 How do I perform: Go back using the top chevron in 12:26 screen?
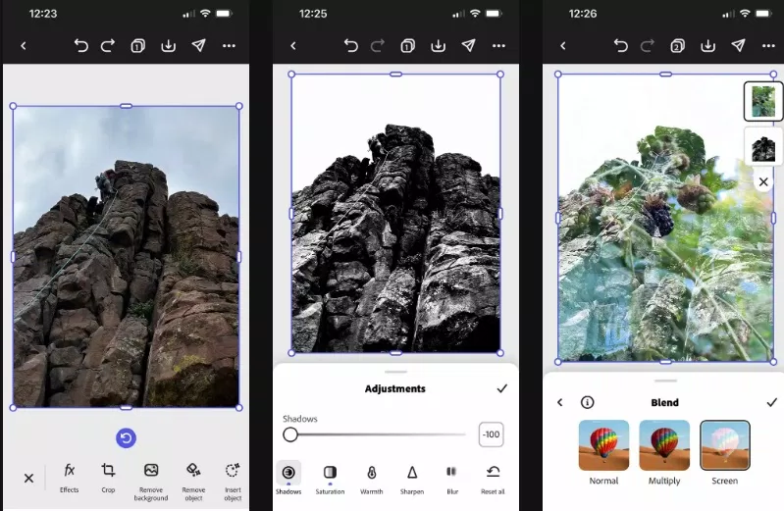(563, 46)
